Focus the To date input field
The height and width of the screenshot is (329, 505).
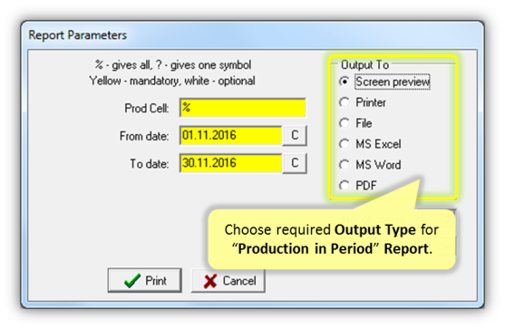pyautogui.click(x=230, y=163)
